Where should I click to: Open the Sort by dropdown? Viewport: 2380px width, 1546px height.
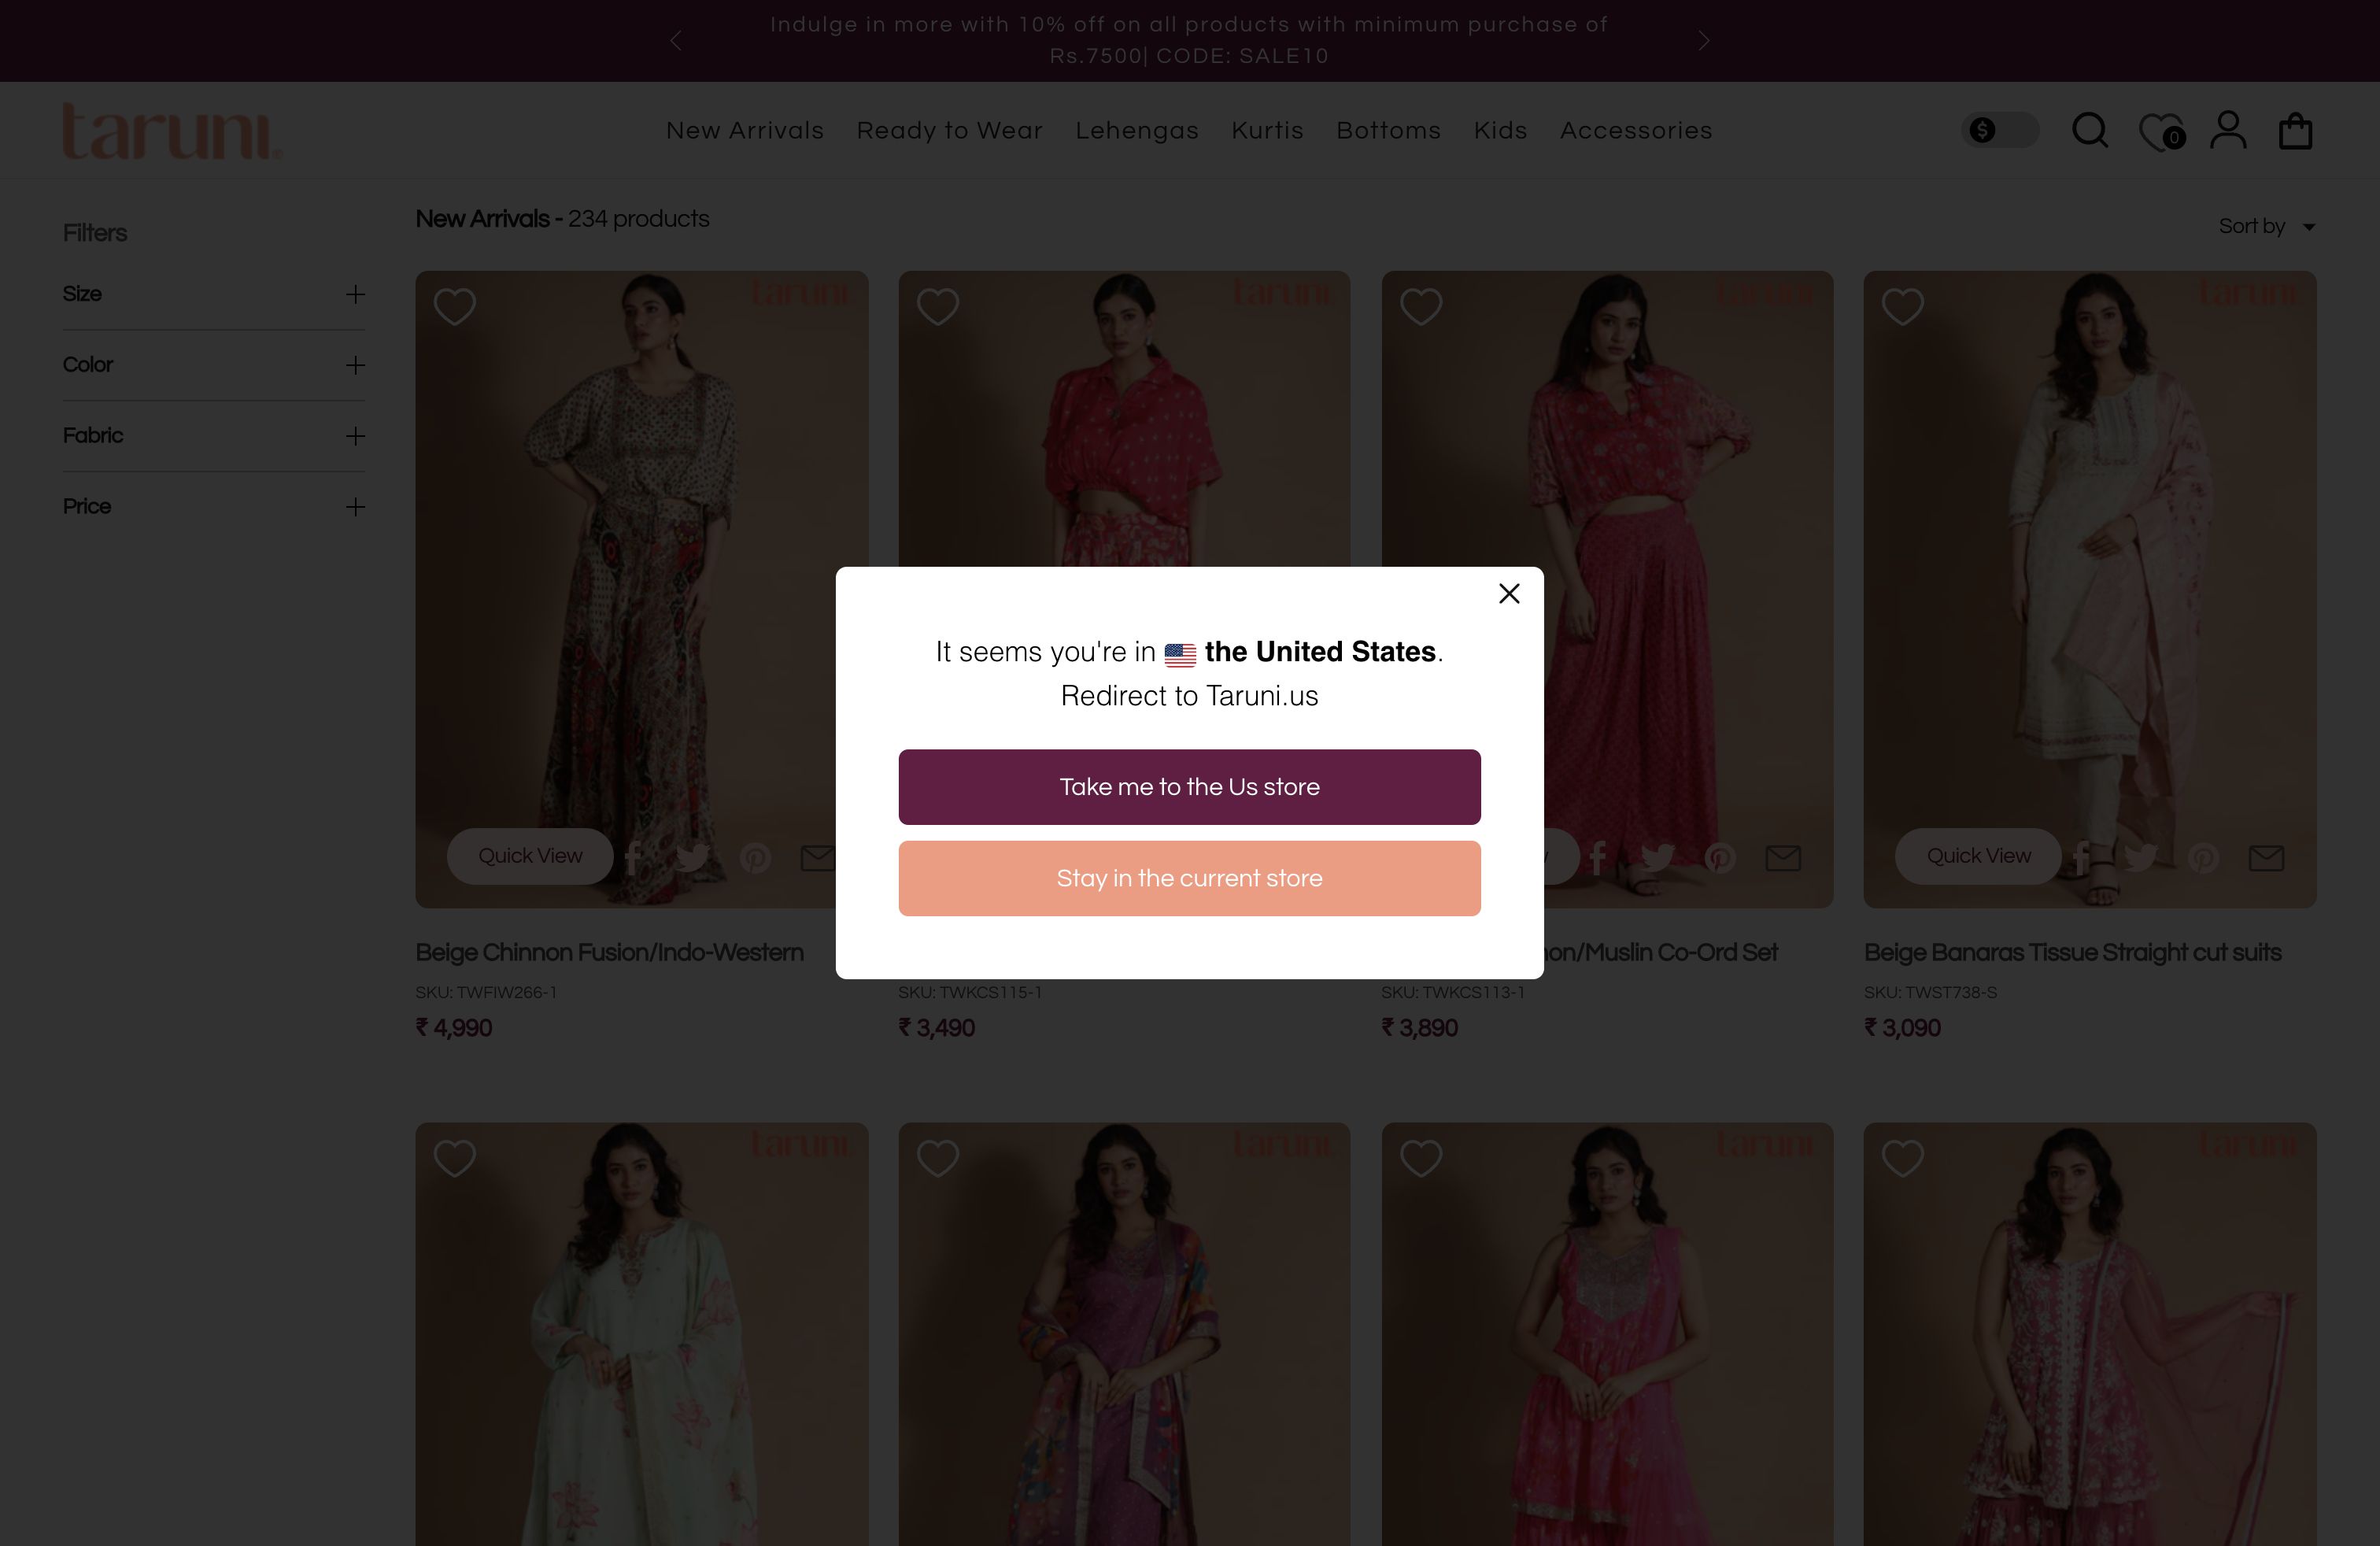(2266, 227)
